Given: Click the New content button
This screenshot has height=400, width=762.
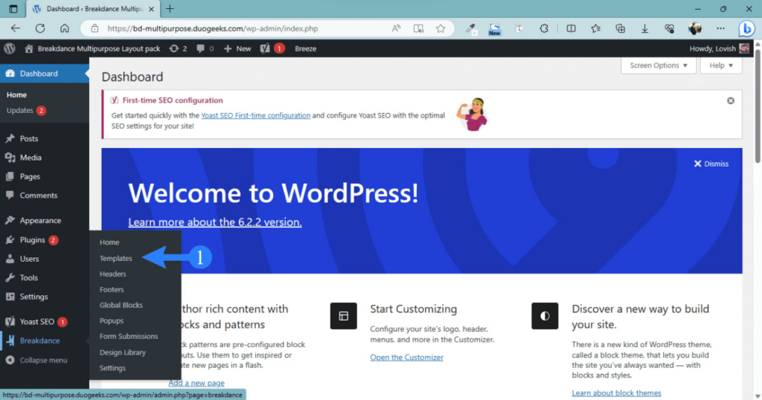Looking at the screenshot, I should click(237, 48).
